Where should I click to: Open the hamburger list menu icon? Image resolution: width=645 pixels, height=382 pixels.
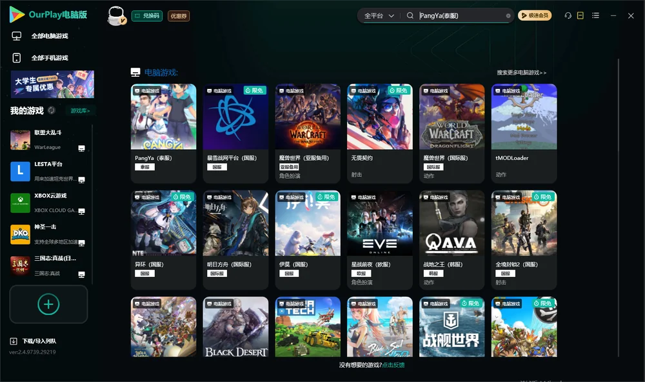tap(595, 15)
